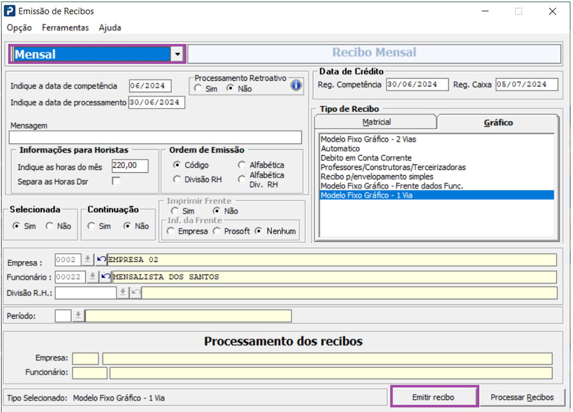
Task: Click the EMPRESA 02 name field
Action: pos(332,260)
